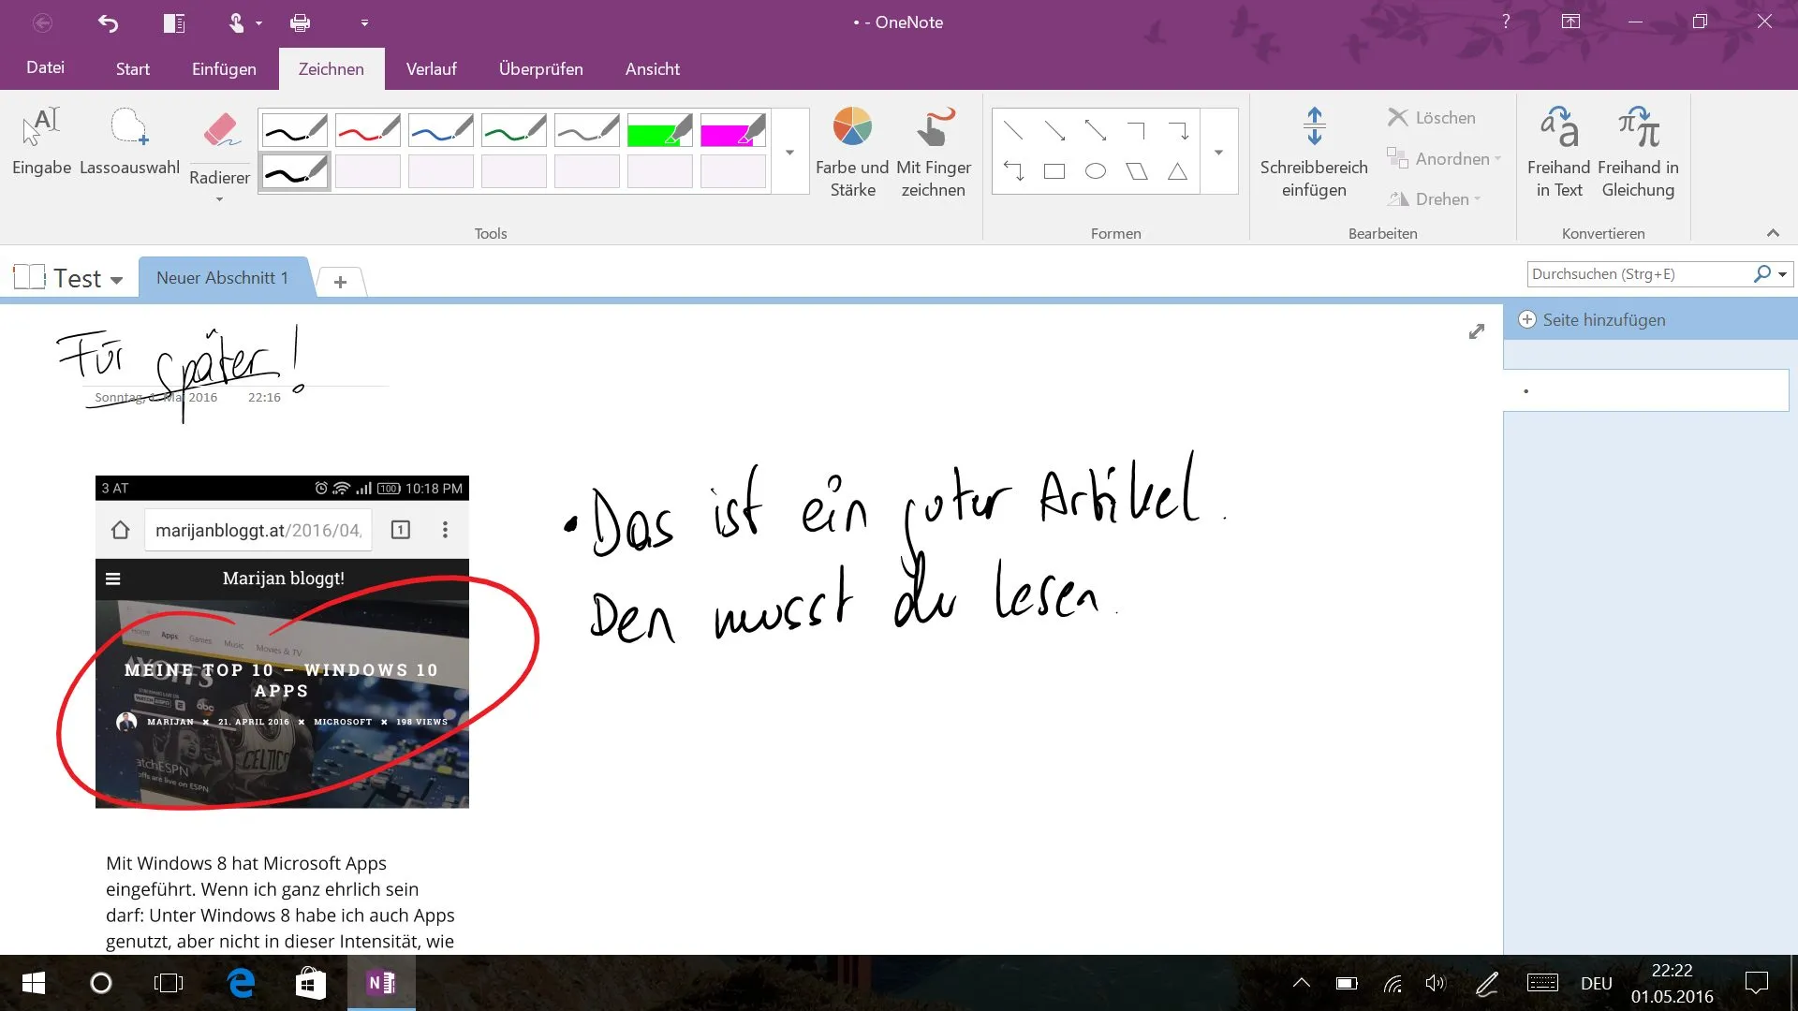Viewport: 1798px width, 1011px height.
Task: Collapse the ribbon with the chevron
Action: point(1773,233)
